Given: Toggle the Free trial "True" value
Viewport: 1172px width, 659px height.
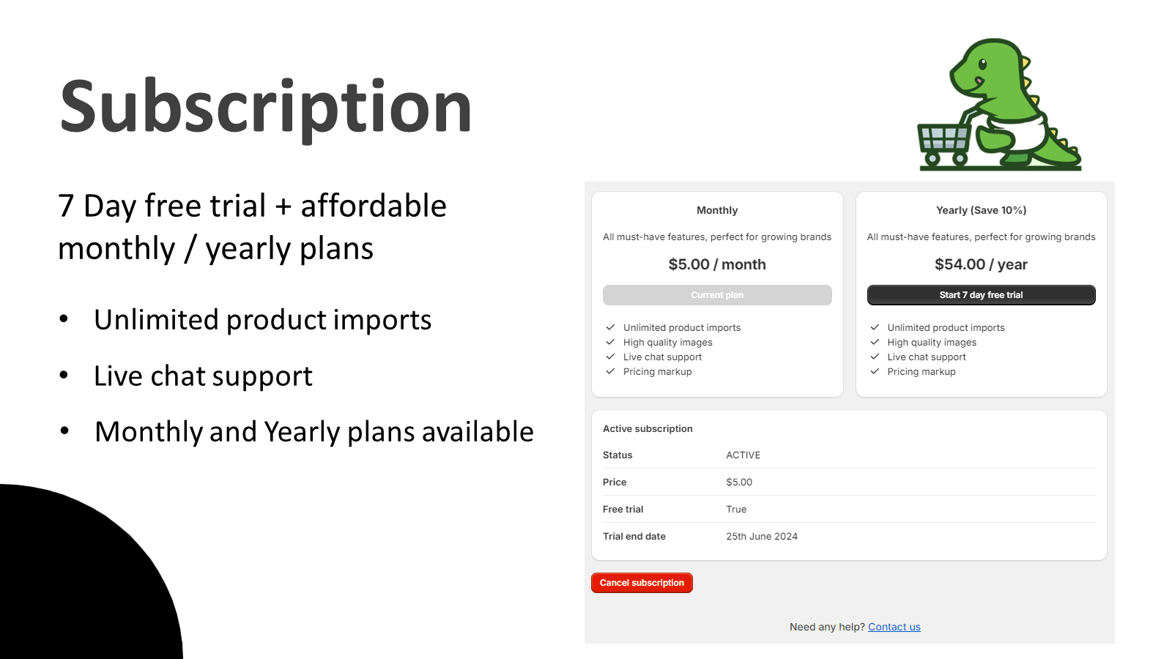Looking at the screenshot, I should click(x=736, y=509).
